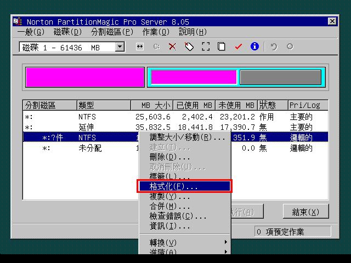Click the 狀態 column header
This screenshot has width=351, height=263.
[x=273, y=105]
